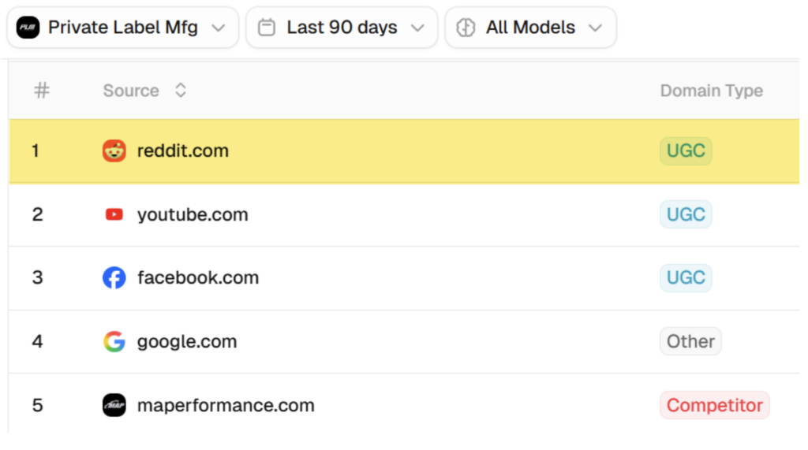Click the # rank column header
The height and width of the screenshot is (450, 808).
coord(42,91)
